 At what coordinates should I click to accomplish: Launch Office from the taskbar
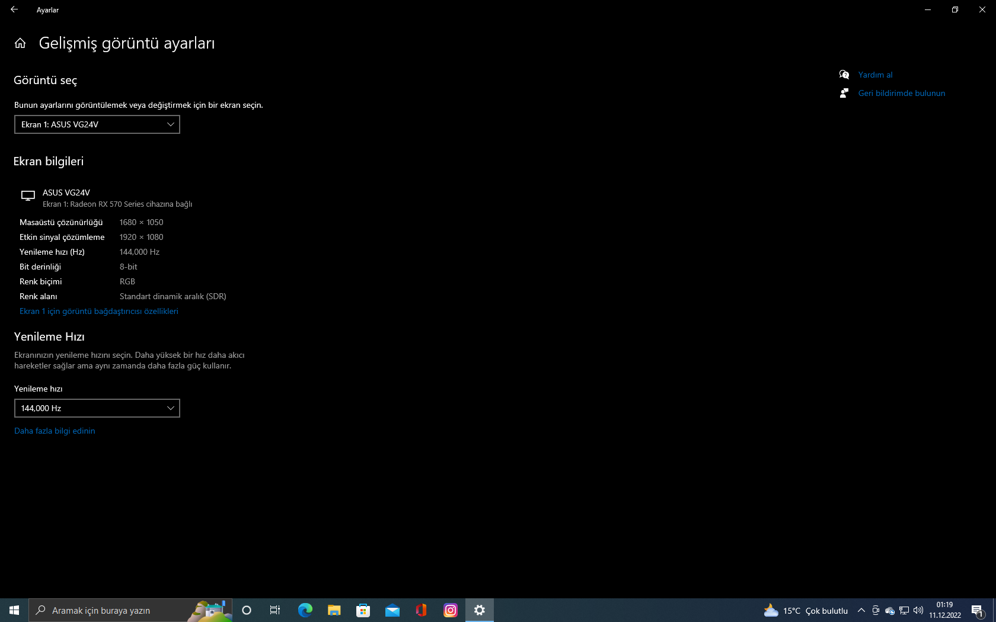[421, 610]
